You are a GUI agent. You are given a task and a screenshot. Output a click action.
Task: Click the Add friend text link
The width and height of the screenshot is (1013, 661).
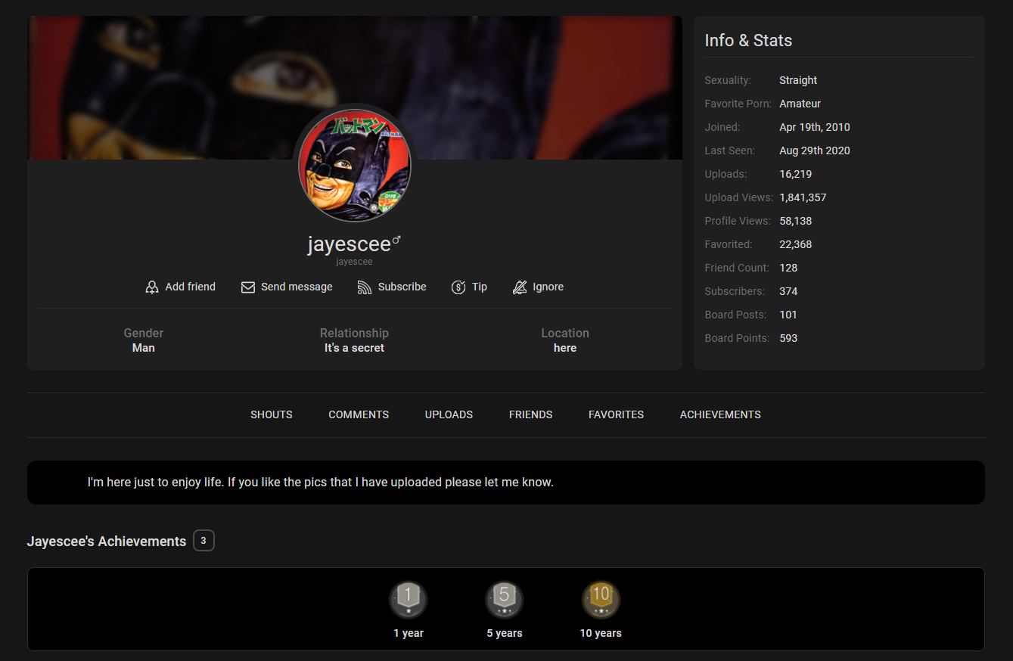[191, 287]
